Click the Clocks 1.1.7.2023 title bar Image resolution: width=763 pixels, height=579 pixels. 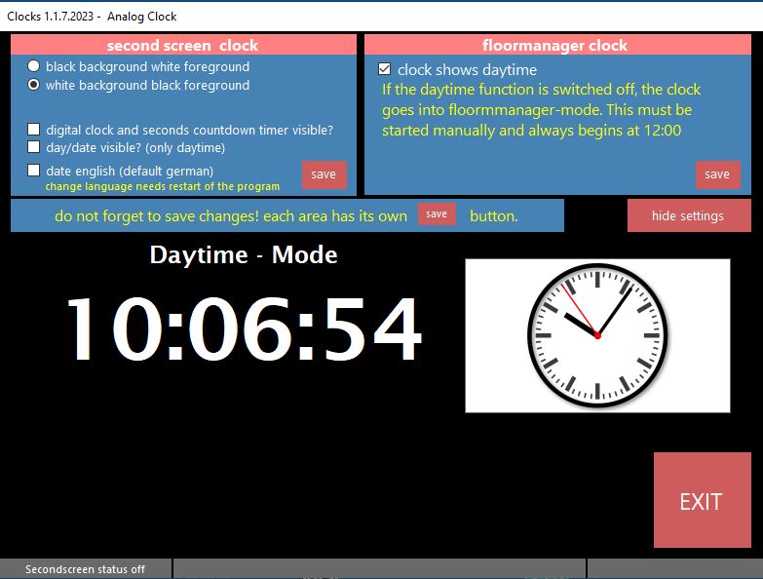(x=92, y=16)
